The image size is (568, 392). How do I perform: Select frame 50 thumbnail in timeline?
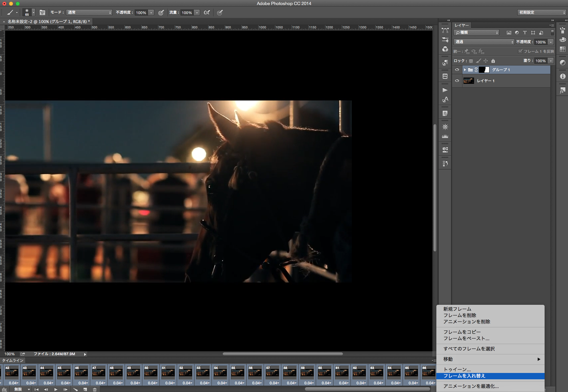[x=151, y=372]
